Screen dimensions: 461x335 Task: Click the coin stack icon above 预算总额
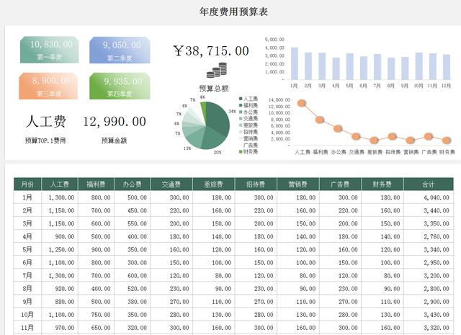(216, 71)
